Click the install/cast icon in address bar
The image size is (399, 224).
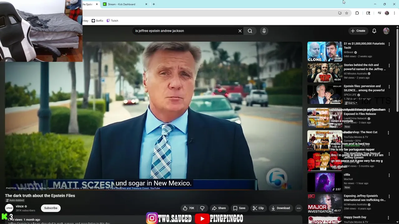point(340,13)
